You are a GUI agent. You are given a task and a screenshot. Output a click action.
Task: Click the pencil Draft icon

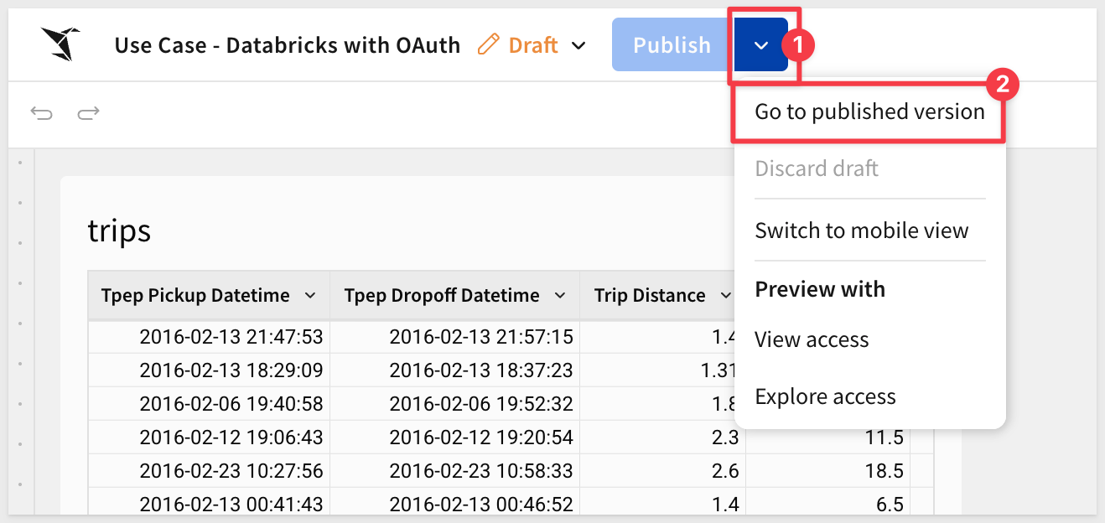point(488,44)
